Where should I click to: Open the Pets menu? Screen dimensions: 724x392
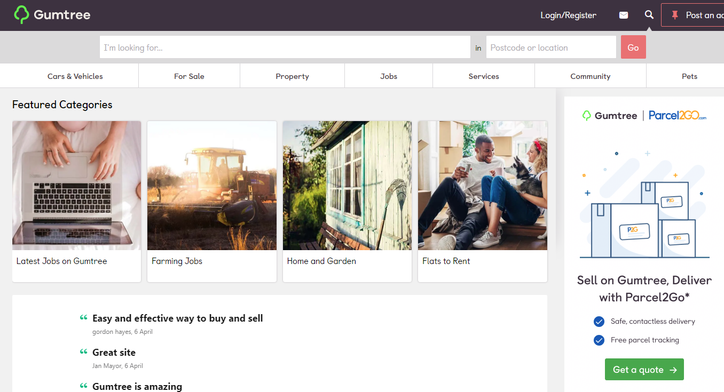point(689,76)
